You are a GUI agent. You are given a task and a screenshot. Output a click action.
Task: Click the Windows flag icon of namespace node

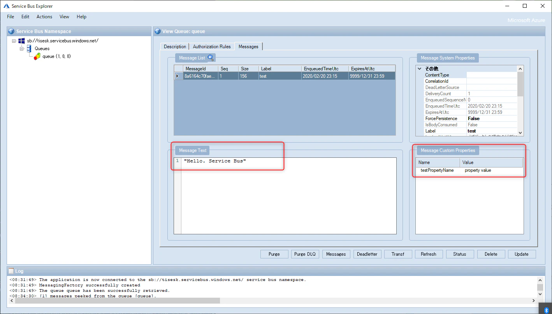21,41
